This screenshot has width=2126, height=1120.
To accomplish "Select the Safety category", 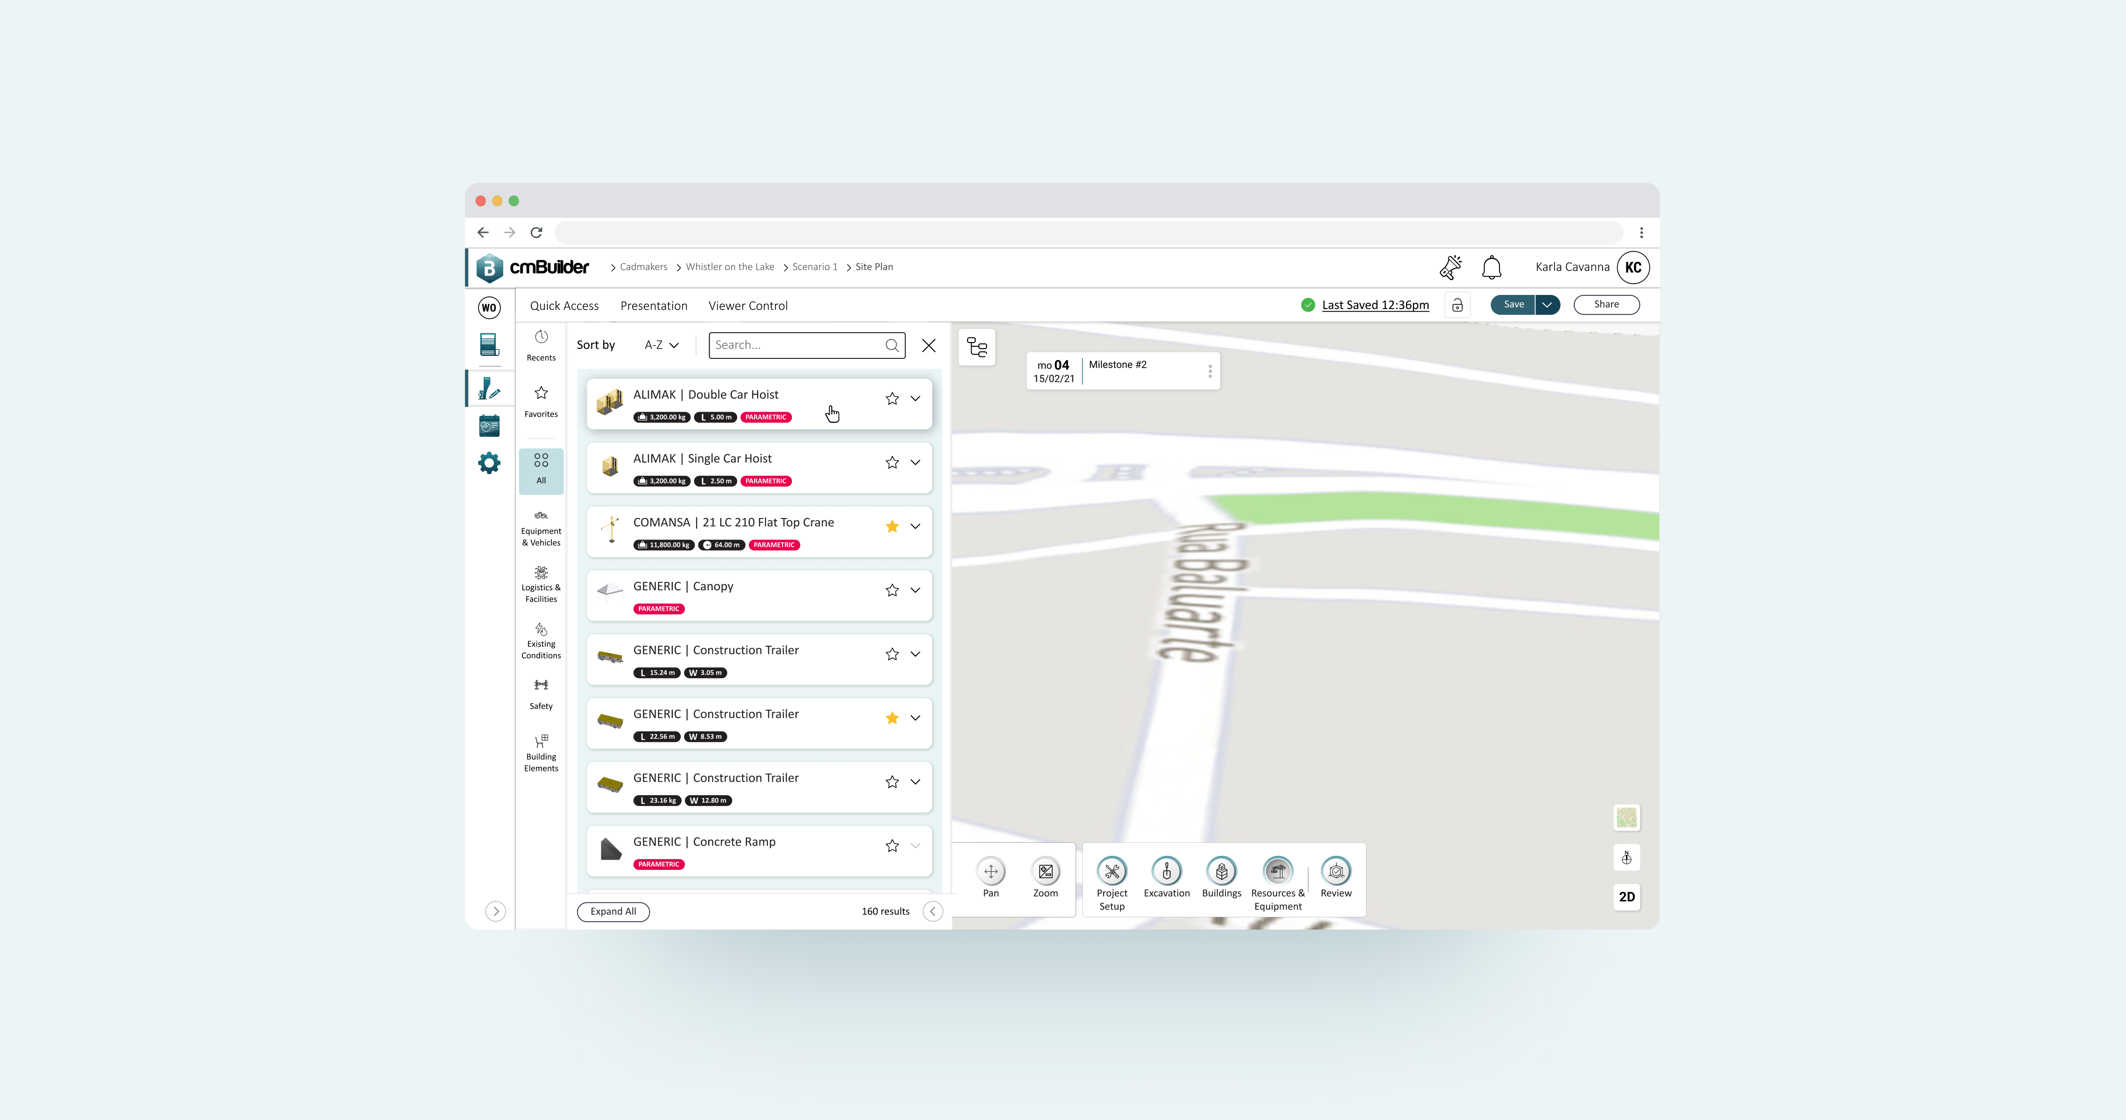I will pyautogui.click(x=541, y=693).
